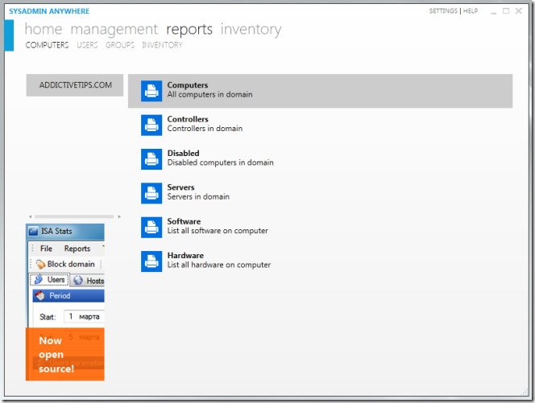Switch to the GROUPS sub-tab
The height and width of the screenshot is (403, 535).
point(120,45)
